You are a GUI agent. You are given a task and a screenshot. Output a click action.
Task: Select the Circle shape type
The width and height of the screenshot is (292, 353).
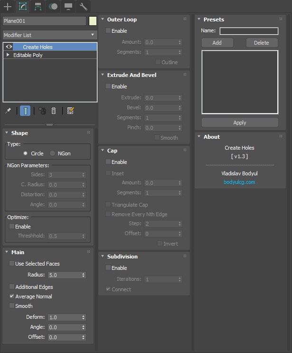[25, 153]
